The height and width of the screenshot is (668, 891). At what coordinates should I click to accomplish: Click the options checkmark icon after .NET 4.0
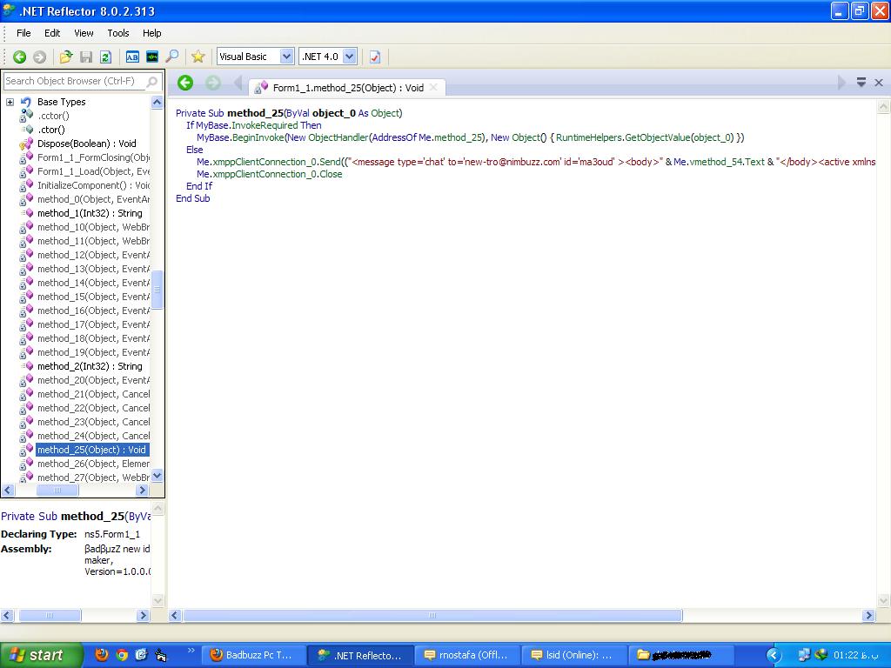tap(375, 57)
